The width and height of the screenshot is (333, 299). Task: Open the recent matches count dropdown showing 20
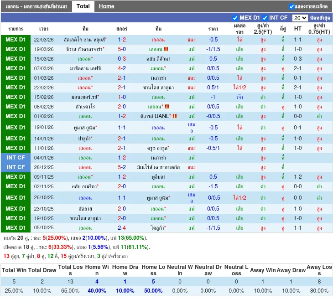pyautogui.click(x=300, y=18)
